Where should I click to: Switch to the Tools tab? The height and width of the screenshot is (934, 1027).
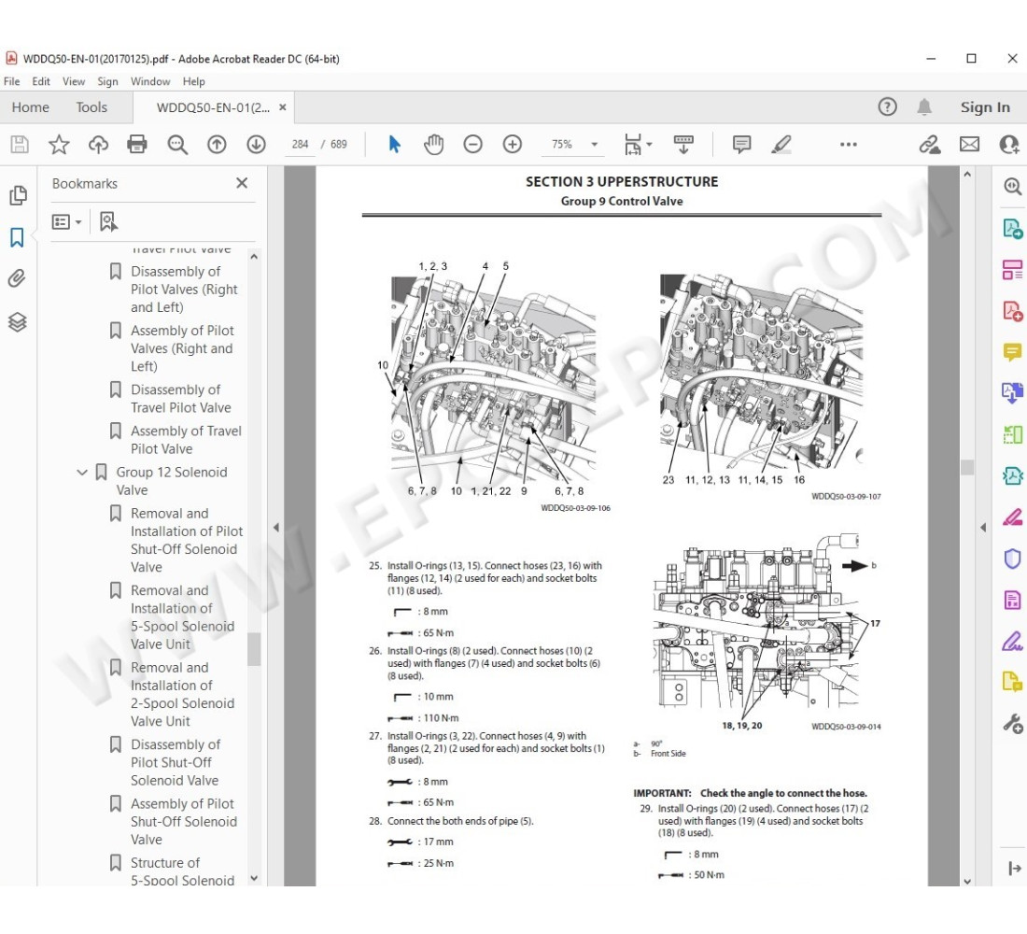click(x=91, y=107)
